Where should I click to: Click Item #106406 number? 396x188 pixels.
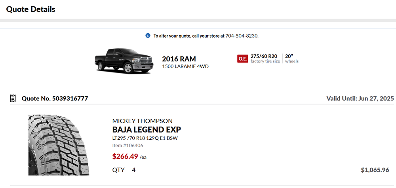coord(128,145)
